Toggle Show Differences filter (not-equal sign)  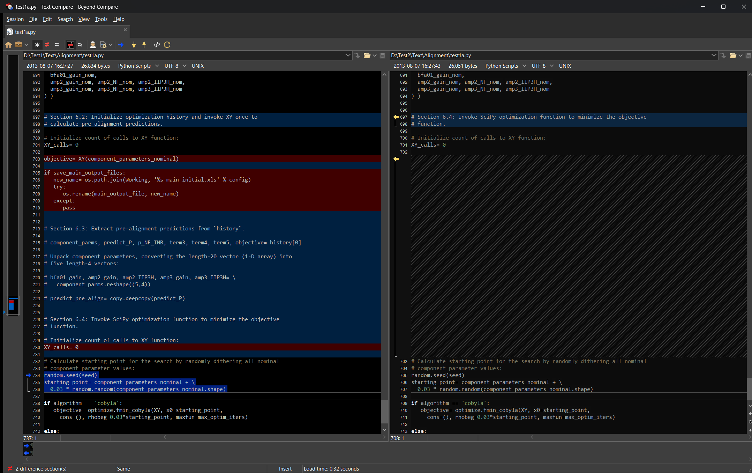click(x=47, y=45)
